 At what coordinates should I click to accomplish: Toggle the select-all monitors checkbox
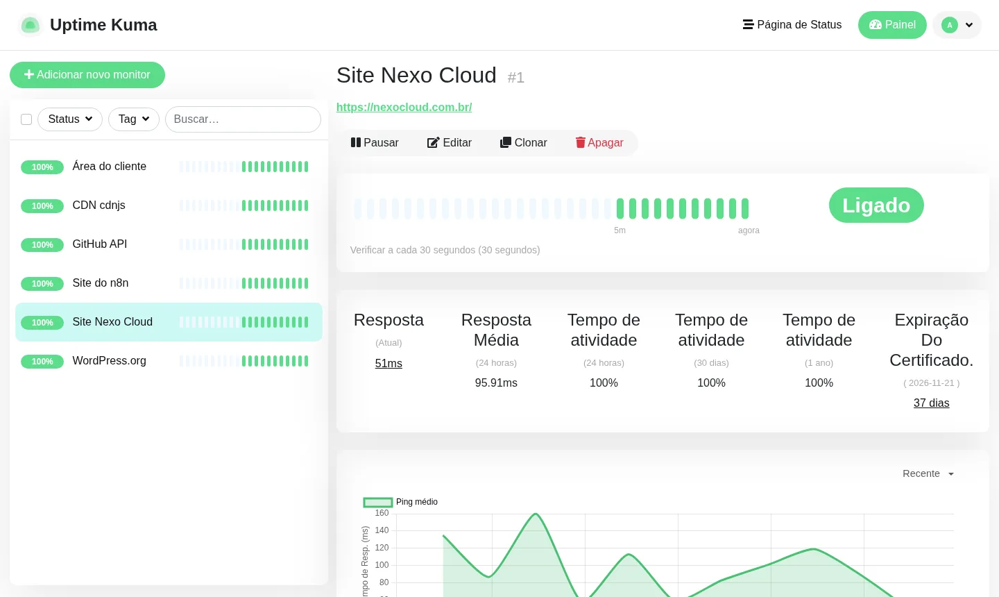pyautogui.click(x=26, y=119)
